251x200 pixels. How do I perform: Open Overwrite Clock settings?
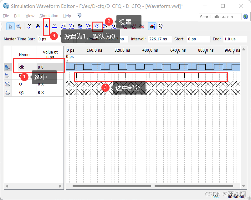point(97,26)
